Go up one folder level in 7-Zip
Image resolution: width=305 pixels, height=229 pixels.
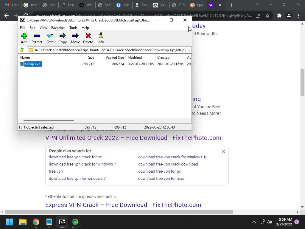22,50
